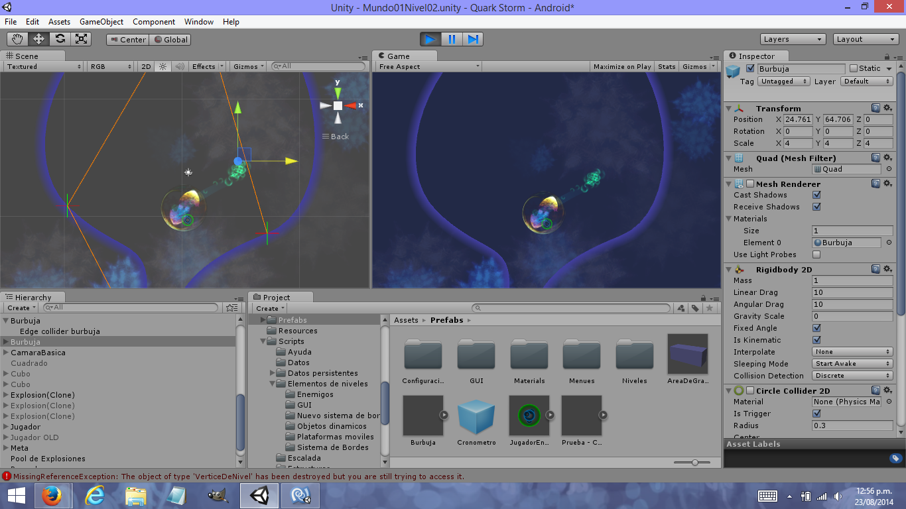Image resolution: width=906 pixels, height=509 pixels.
Task: Toggle the Is Kinematic checkbox
Action: pyautogui.click(x=816, y=340)
